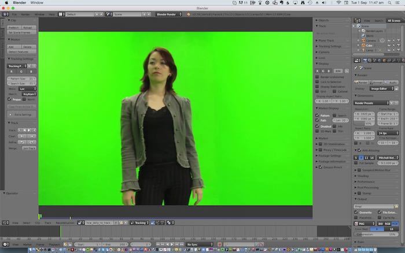405x253 pixels.
Task: Open the 24 fps frame rate dropdown
Action: (x=388, y=133)
